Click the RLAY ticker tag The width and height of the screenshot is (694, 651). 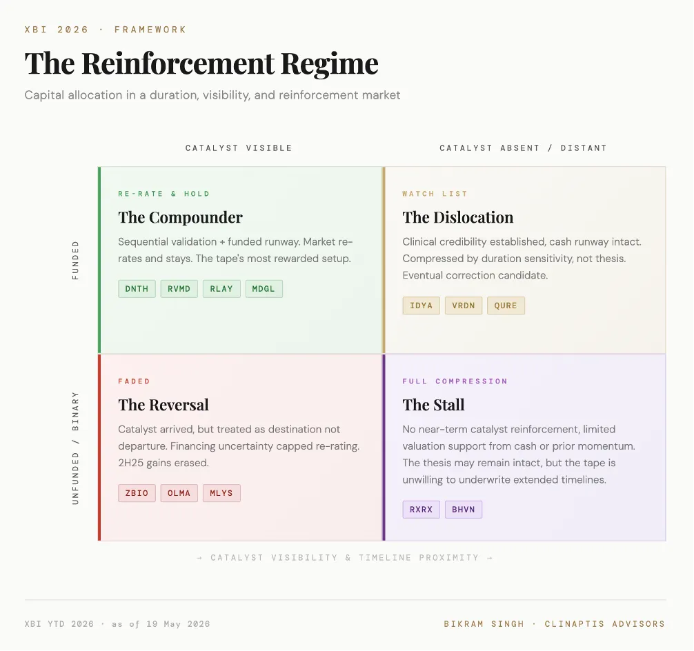(221, 289)
